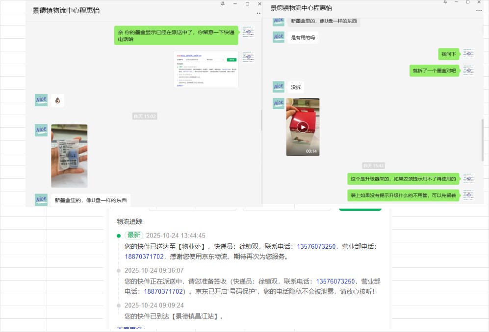This screenshot has width=489, height=332.
Task: Open the hand-held ink package photo
Action: (69, 156)
